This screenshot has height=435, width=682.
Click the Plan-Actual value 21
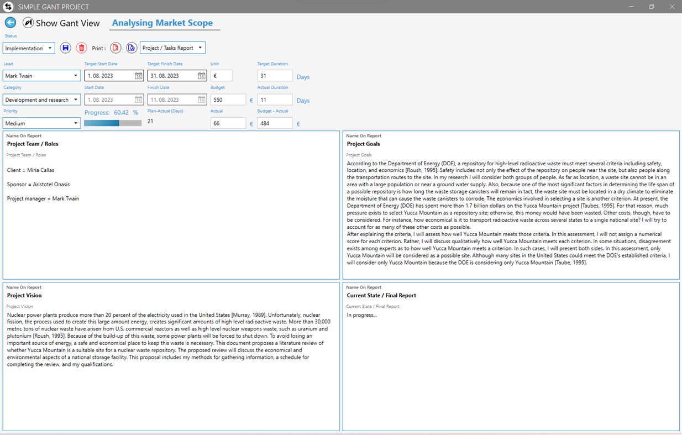tap(149, 121)
